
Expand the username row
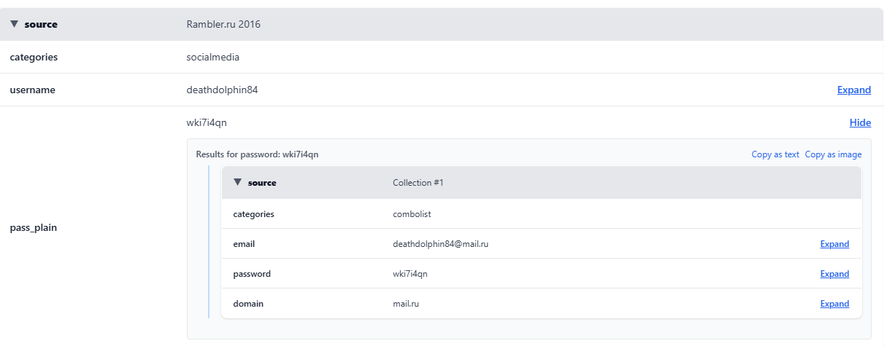[x=853, y=90]
